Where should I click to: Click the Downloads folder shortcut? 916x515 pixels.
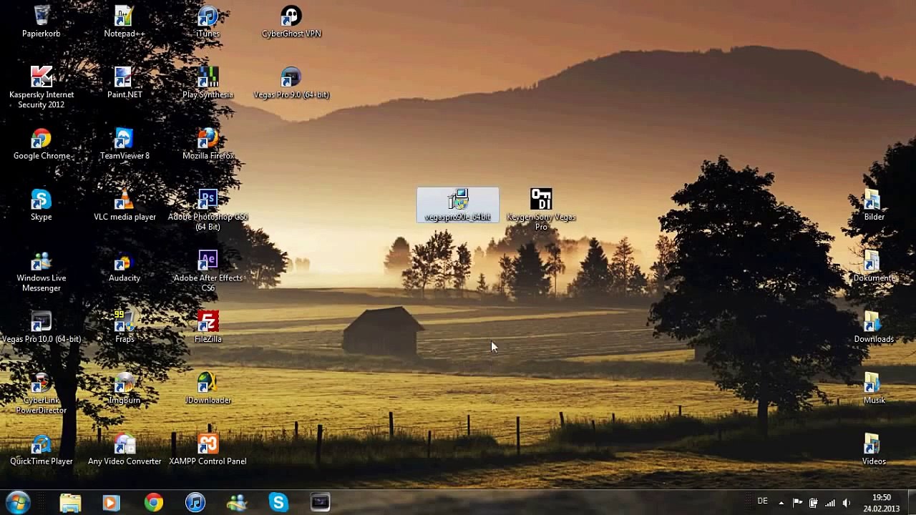pyautogui.click(x=874, y=327)
